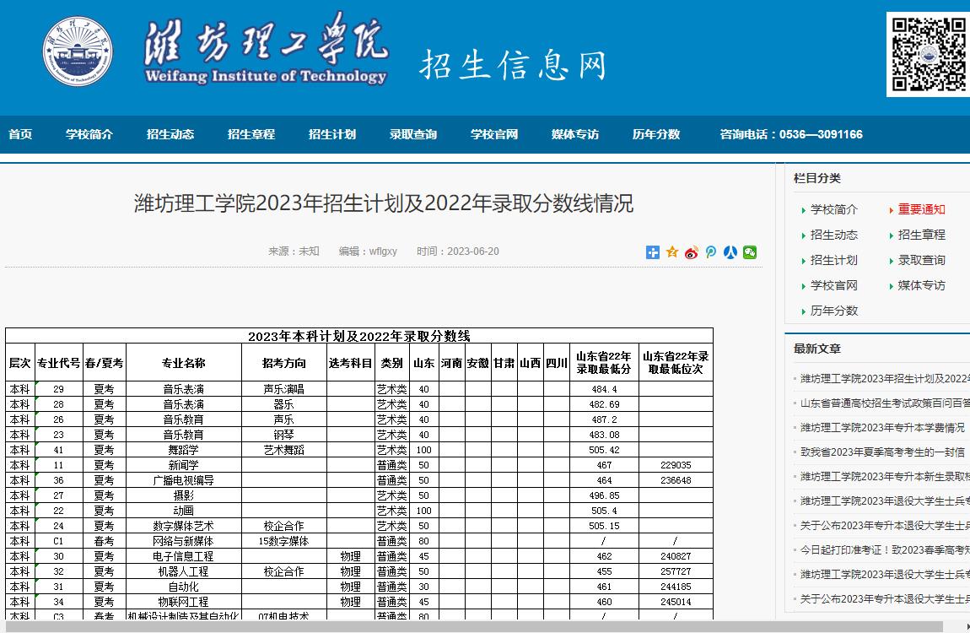Click the rank cell 229035
Image resolution: width=970 pixels, height=633 pixels.
tap(676, 465)
